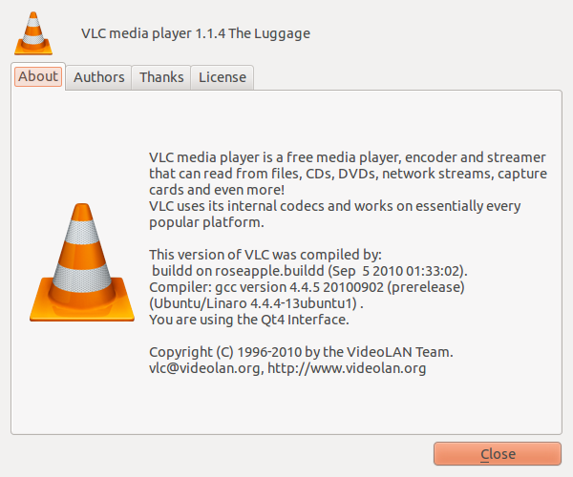The width and height of the screenshot is (573, 477).
Task: Click the line "VLC media player is a free media player"
Action: coord(347,157)
